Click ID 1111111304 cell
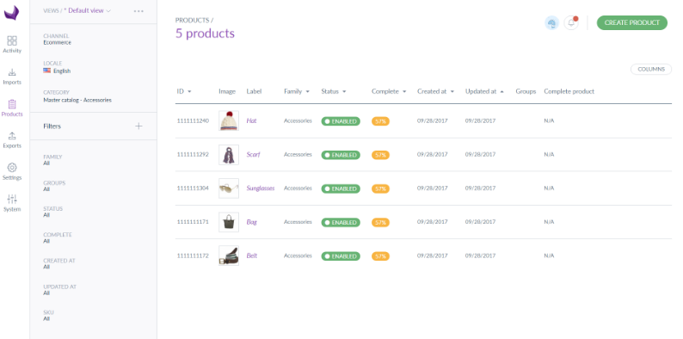683x339 pixels. (193, 188)
